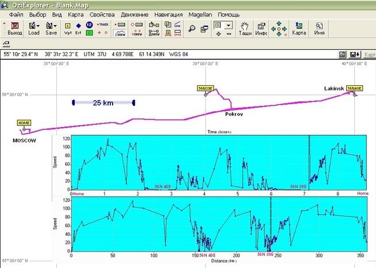This screenshot has width=376, height=268.
Task: Click the 56N39E waypoint label on map
Action: coord(206,88)
